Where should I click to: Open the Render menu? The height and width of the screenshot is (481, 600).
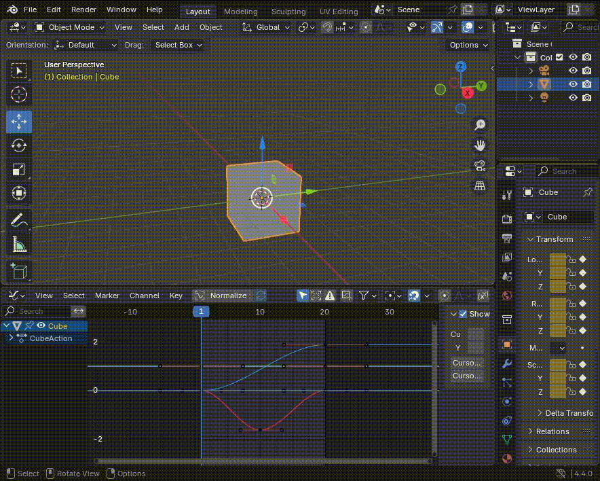[x=83, y=10]
